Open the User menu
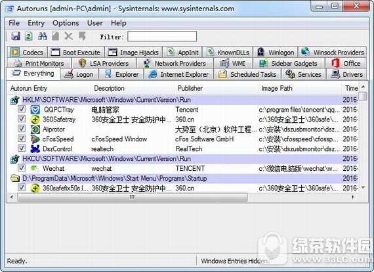Image resolution: width=374 pixels, height=272 pixels. coord(94,23)
